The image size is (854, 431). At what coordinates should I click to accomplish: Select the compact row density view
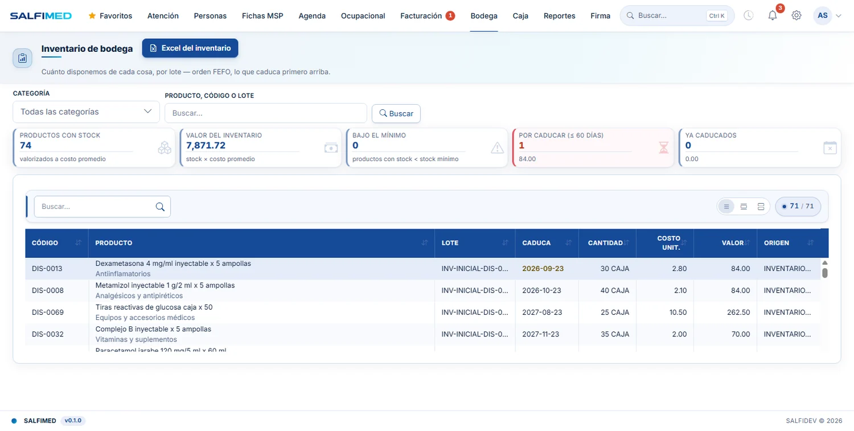(x=726, y=207)
